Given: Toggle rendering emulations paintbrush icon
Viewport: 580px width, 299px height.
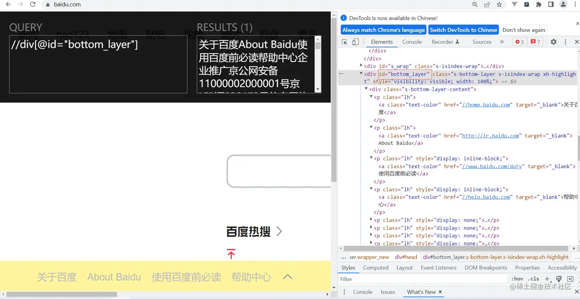Looking at the screenshot, I should point(559,279).
